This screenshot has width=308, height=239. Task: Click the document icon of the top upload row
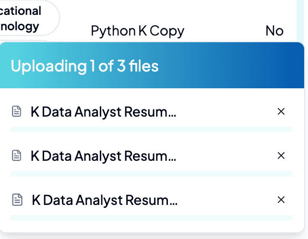(x=16, y=111)
